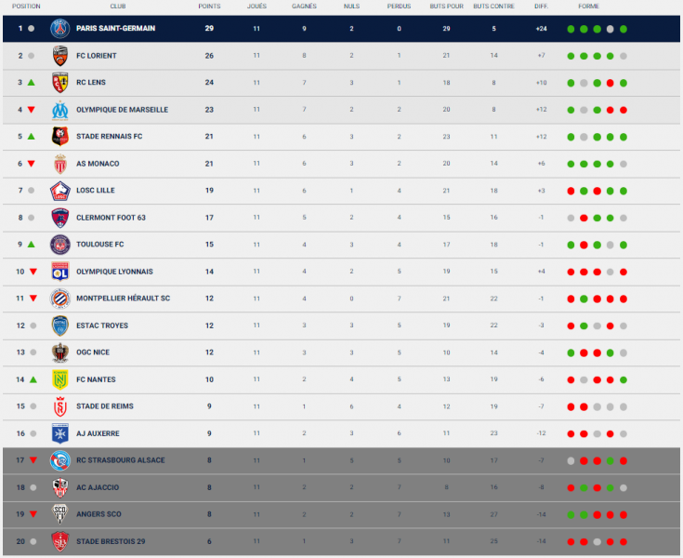This screenshot has width=683, height=558.
Task: Click the green up arrow beside RC Lens
Action: point(32,83)
